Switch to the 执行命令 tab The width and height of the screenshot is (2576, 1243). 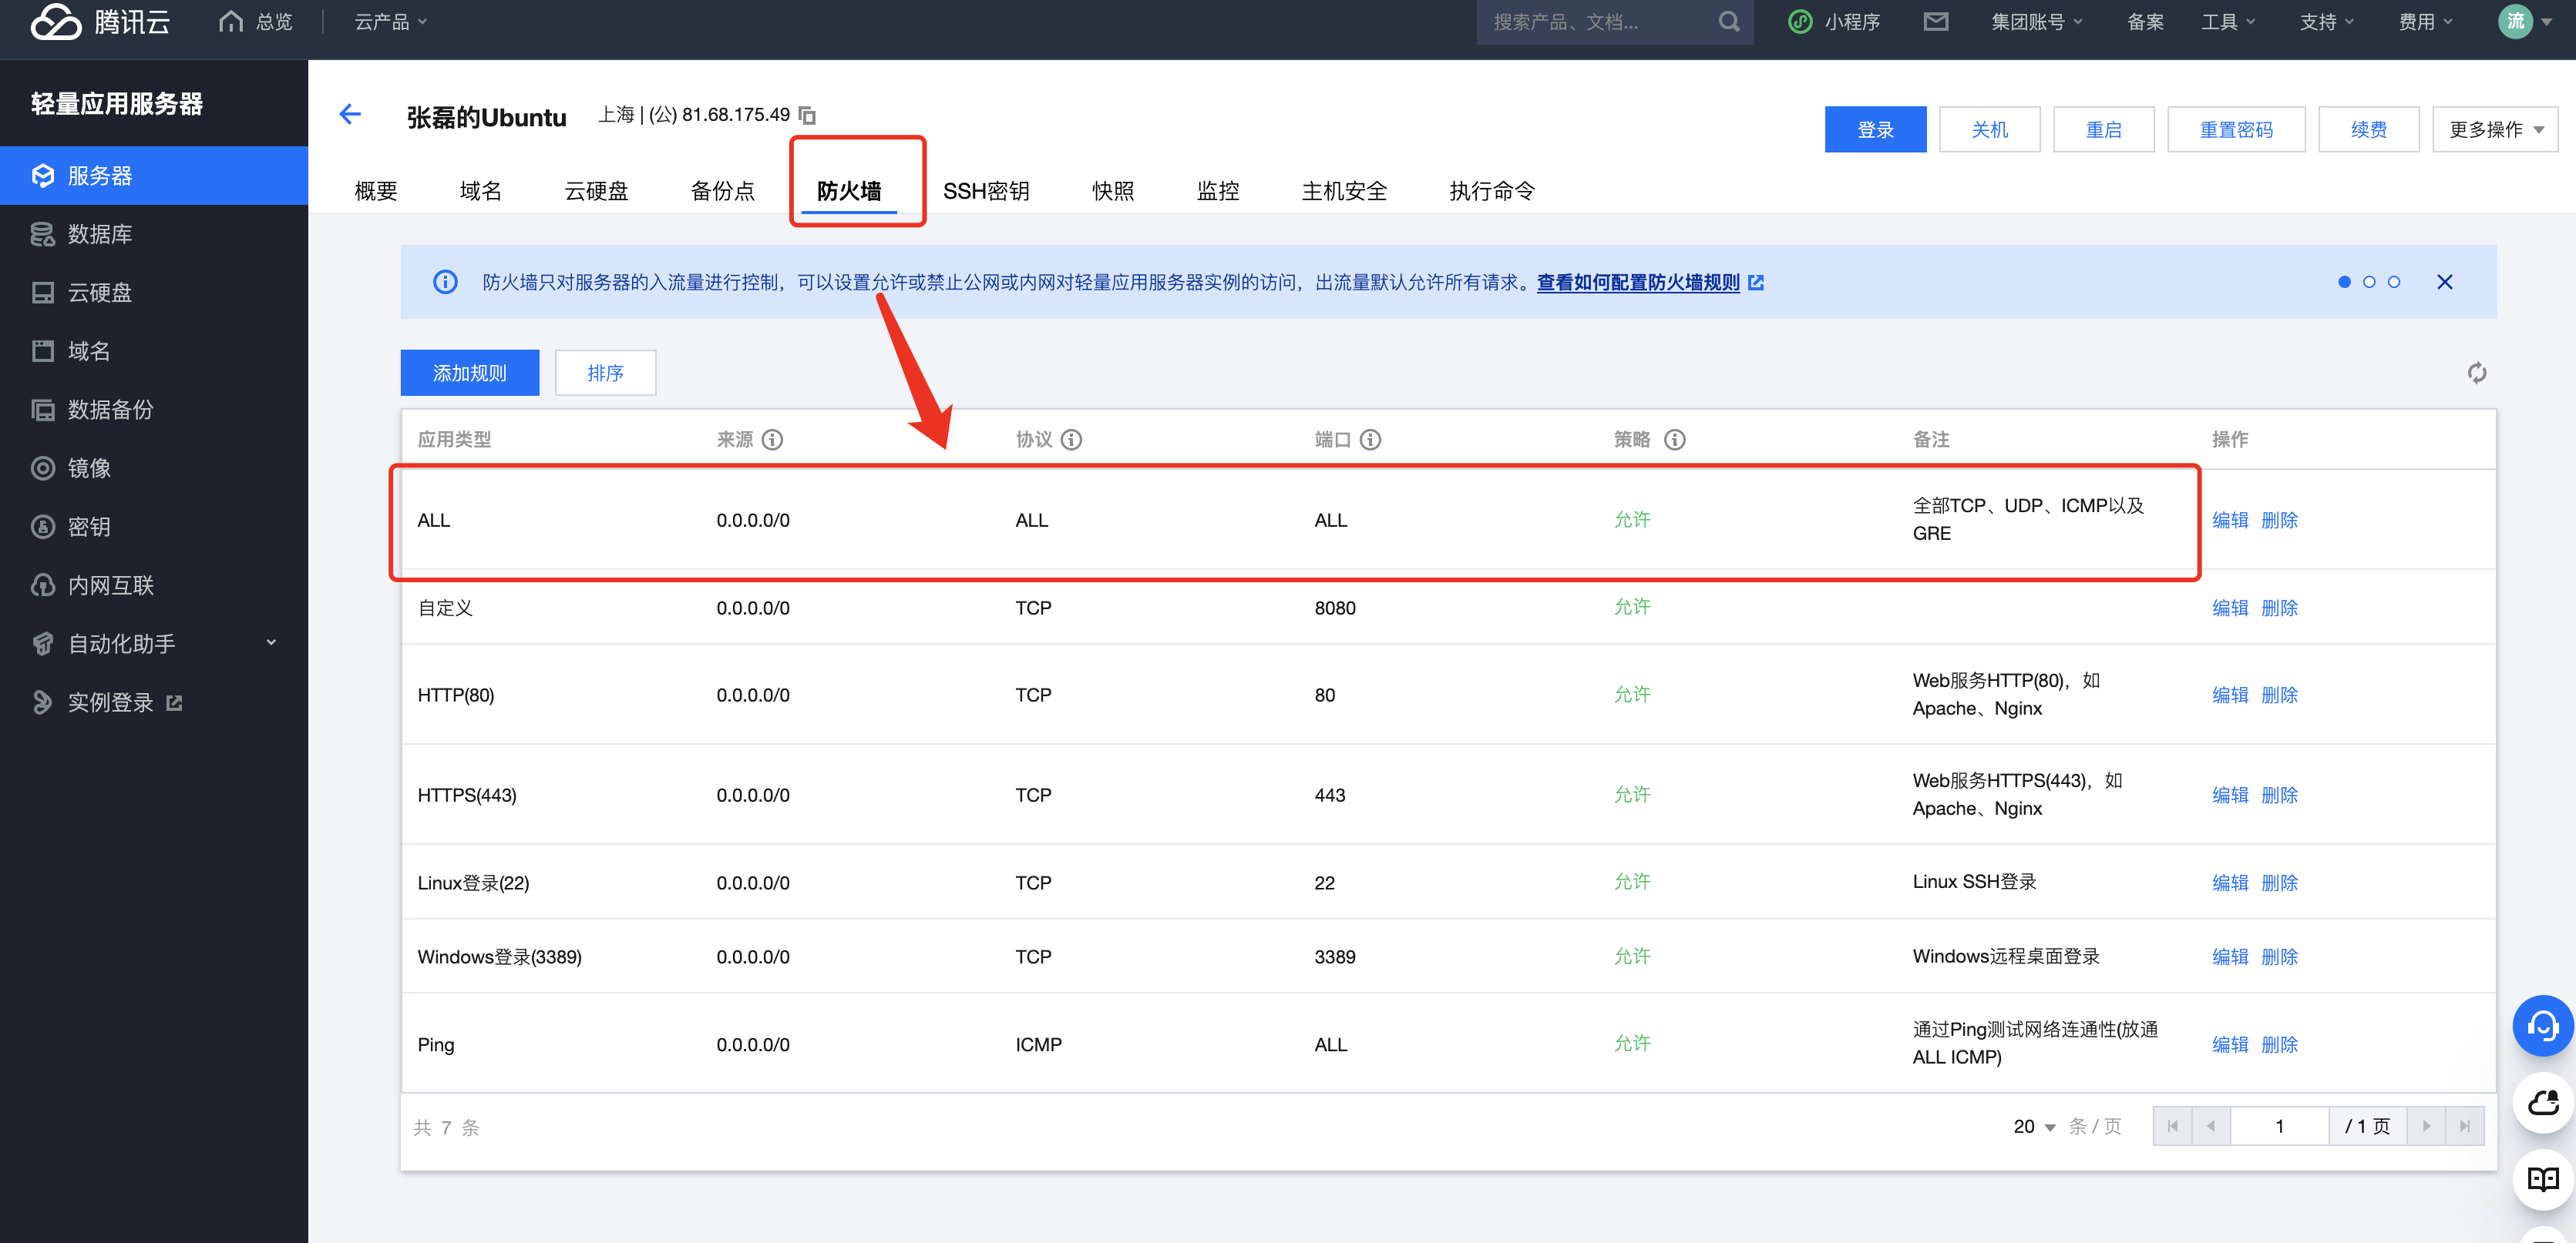pos(1492,191)
